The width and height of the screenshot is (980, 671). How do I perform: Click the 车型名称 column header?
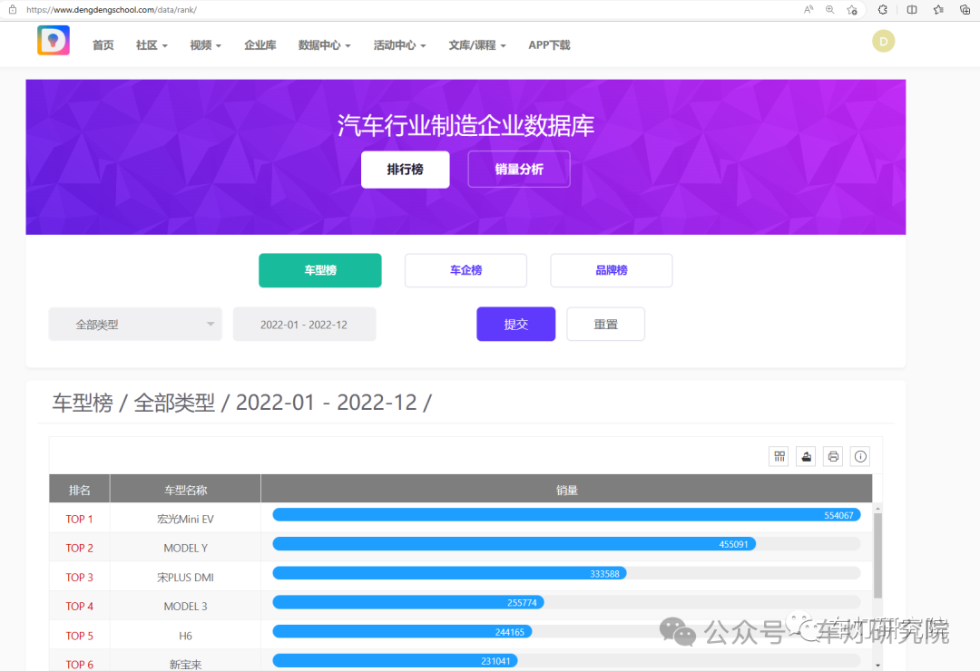pyautogui.click(x=186, y=490)
